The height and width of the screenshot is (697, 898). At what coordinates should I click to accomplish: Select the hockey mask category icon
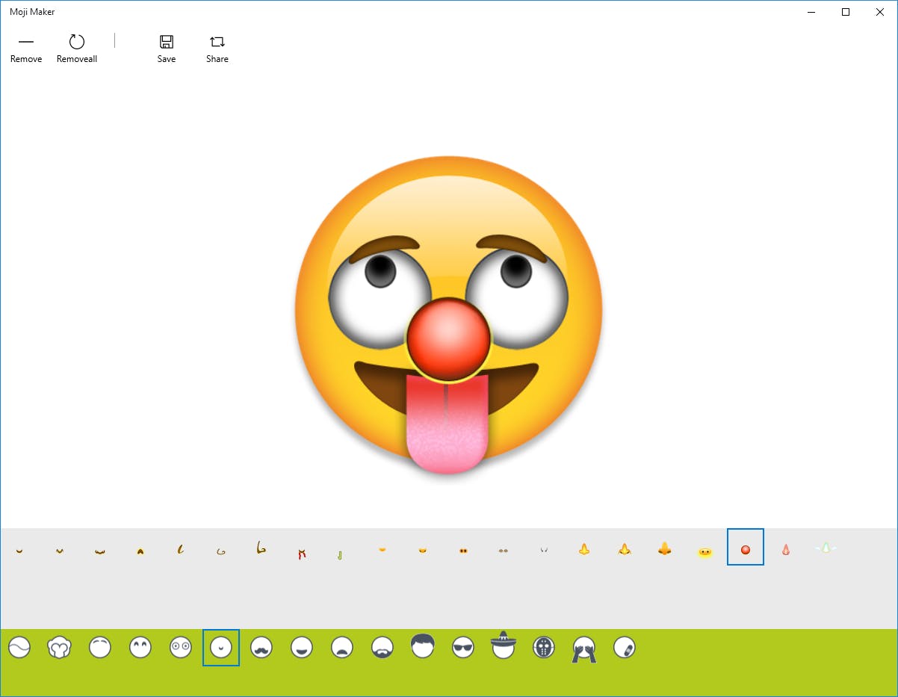[x=544, y=647]
